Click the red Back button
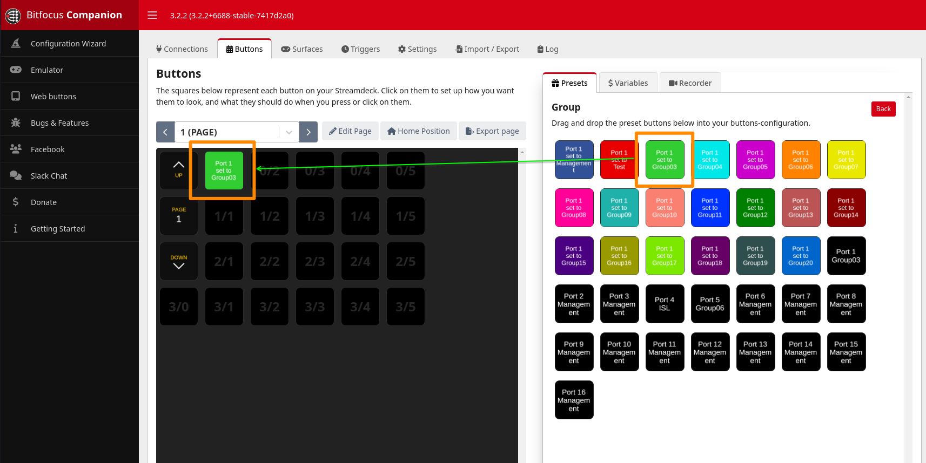The width and height of the screenshot is (926, 463). click(883, 109)
